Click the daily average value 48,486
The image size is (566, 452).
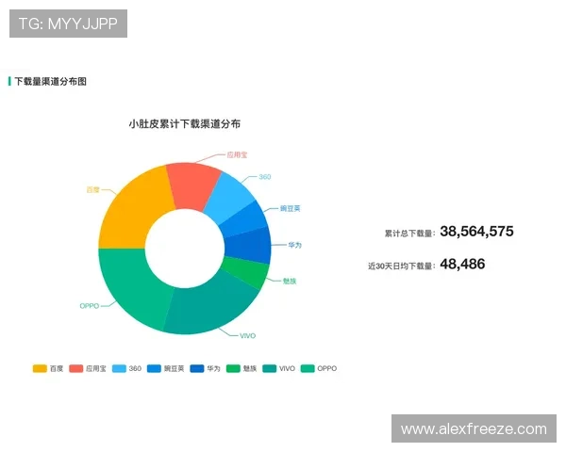click(462, 265)
